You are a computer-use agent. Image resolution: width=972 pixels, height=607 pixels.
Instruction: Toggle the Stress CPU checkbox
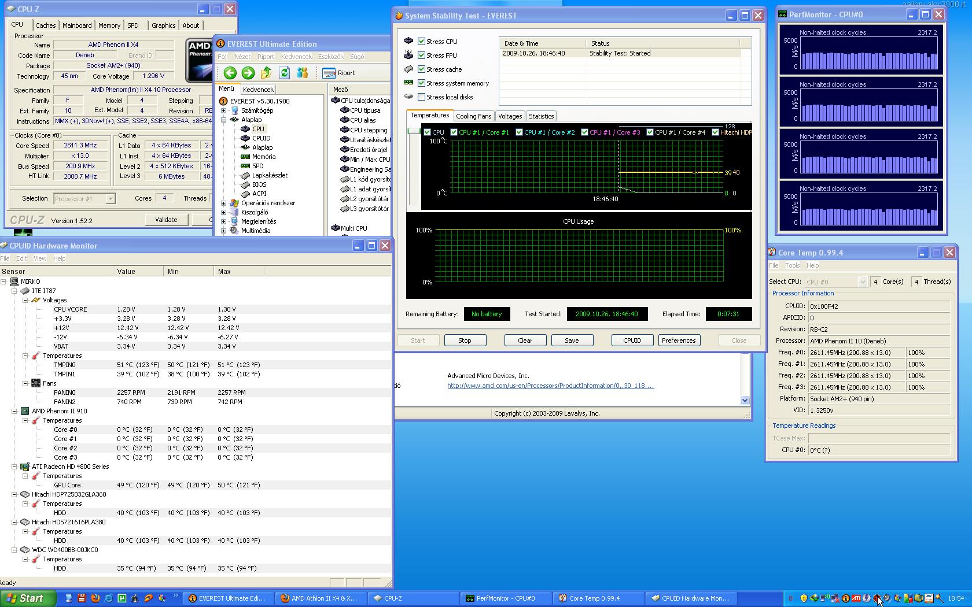coord(422,41)
